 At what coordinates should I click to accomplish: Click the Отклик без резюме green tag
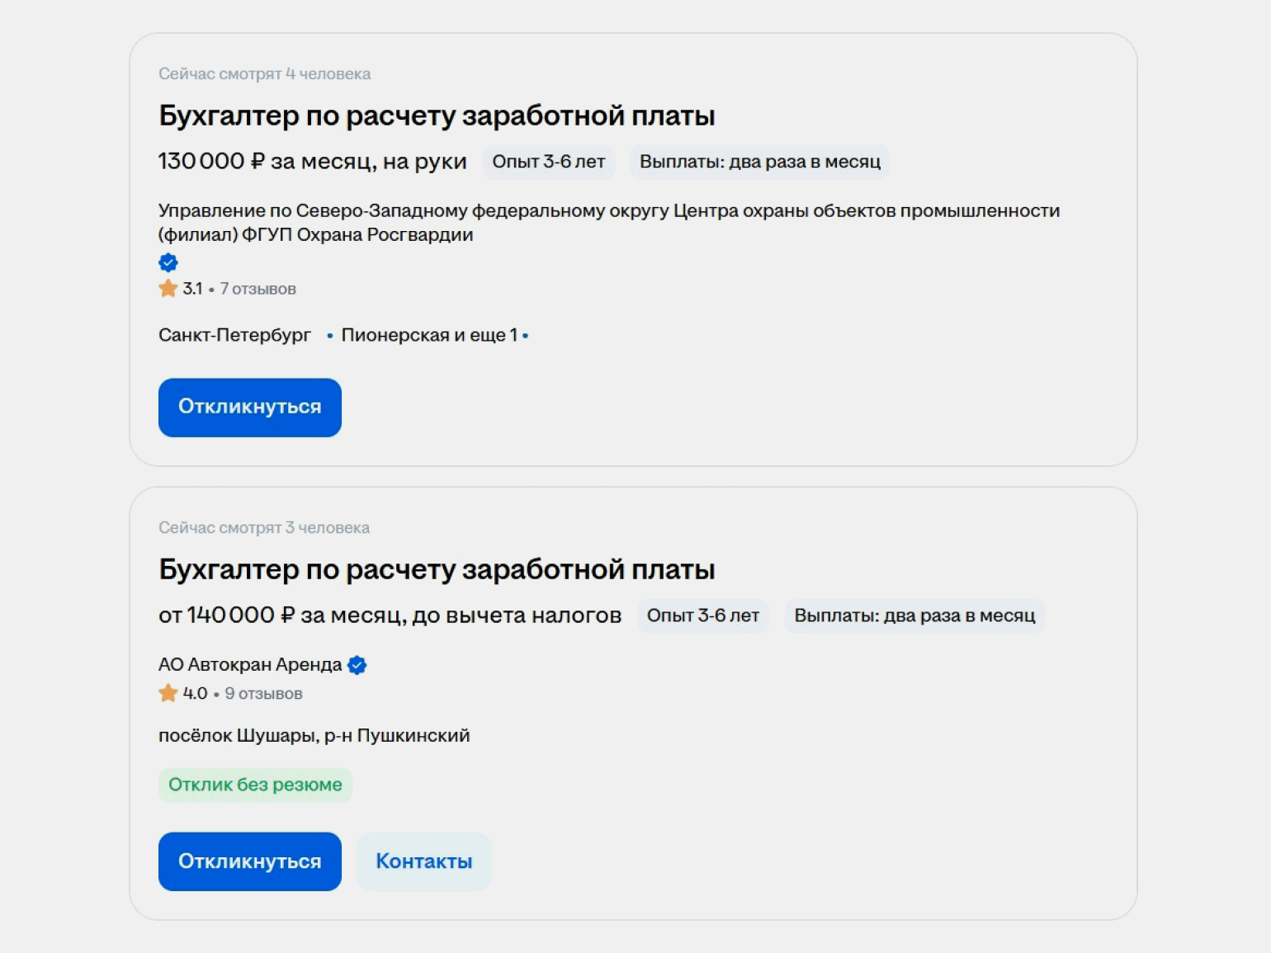point(255,785)
